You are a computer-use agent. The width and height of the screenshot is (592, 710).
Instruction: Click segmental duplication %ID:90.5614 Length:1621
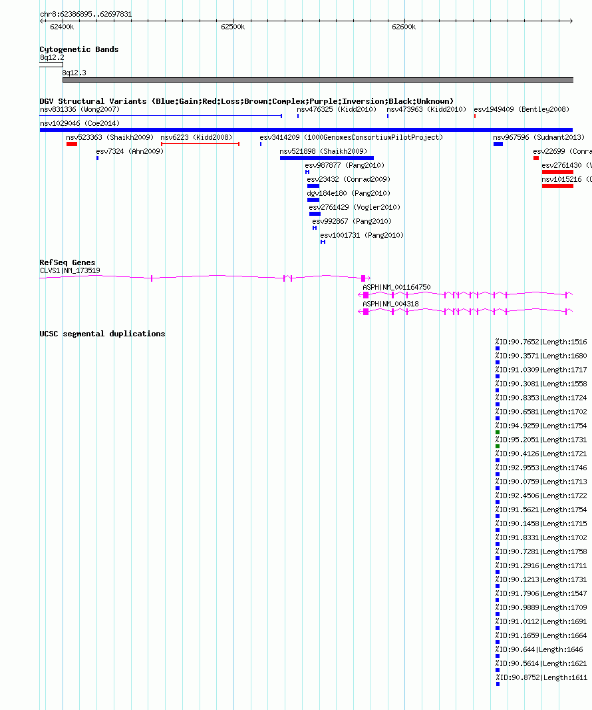541,664
